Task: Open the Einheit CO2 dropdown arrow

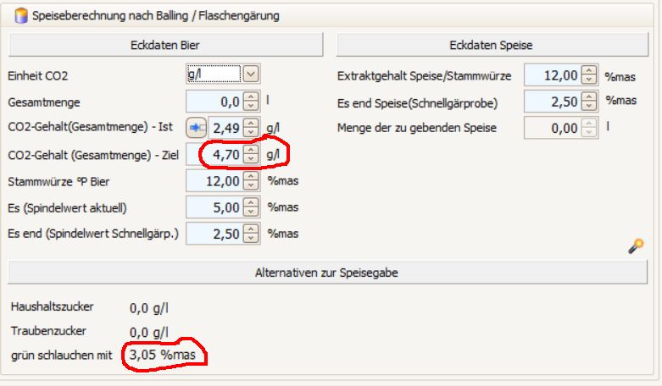Action: pos(252,75)
